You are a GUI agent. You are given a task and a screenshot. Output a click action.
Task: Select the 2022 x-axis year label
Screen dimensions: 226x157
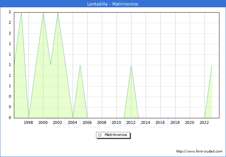pyautogui.click(x=204, y=123)
